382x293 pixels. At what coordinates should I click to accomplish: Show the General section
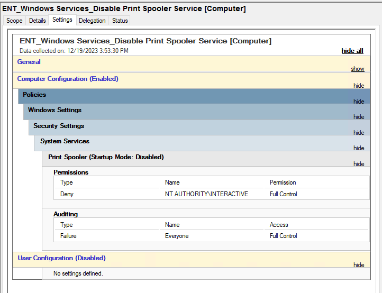357,69
